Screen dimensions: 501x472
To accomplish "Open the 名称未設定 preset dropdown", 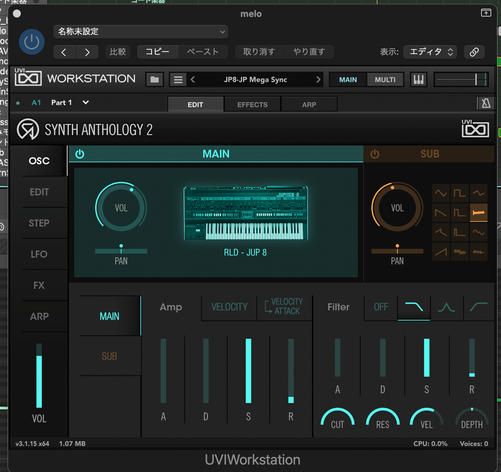I will tap(141, 32).
